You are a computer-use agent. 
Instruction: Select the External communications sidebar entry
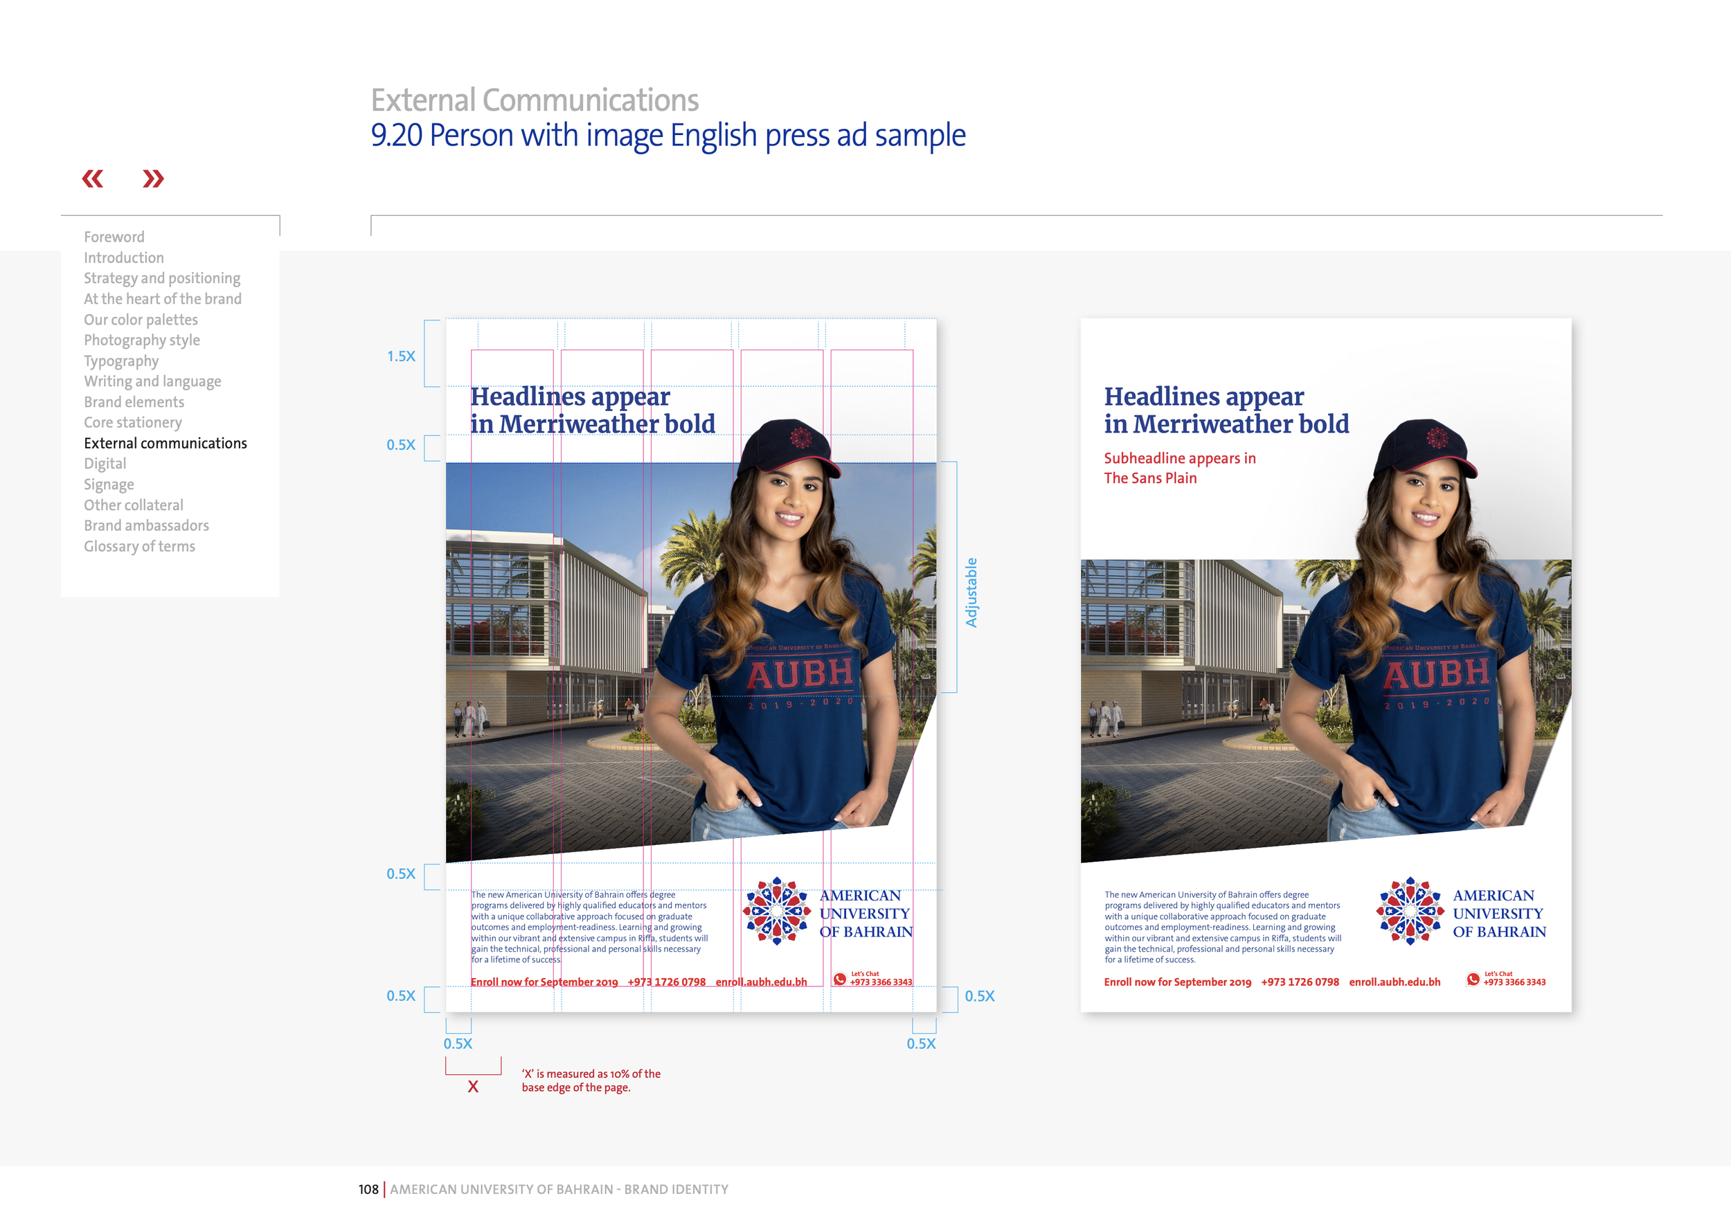point(167,443)
